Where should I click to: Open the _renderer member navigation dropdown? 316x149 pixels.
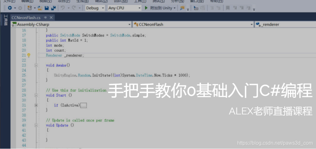285,25
